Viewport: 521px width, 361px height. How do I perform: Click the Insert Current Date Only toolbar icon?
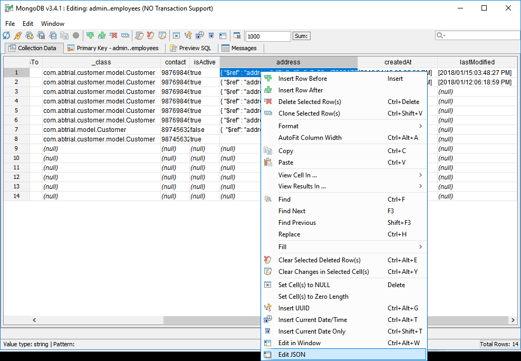[x=211, y=35]
